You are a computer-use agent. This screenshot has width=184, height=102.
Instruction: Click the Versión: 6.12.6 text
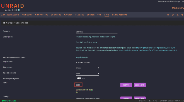coord(11,10)
